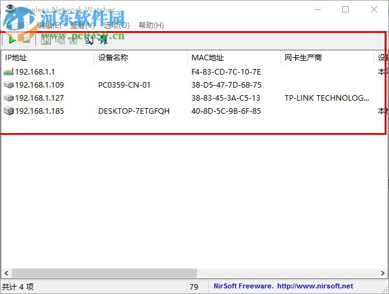Sort by the IP地址 column header
Screen dimensions: 389x294
[x=48, y=58]
